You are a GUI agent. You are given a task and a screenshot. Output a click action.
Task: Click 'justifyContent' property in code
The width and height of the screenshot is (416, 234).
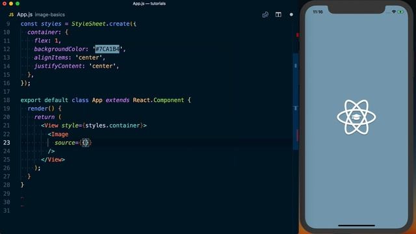[x=58, y=66]
